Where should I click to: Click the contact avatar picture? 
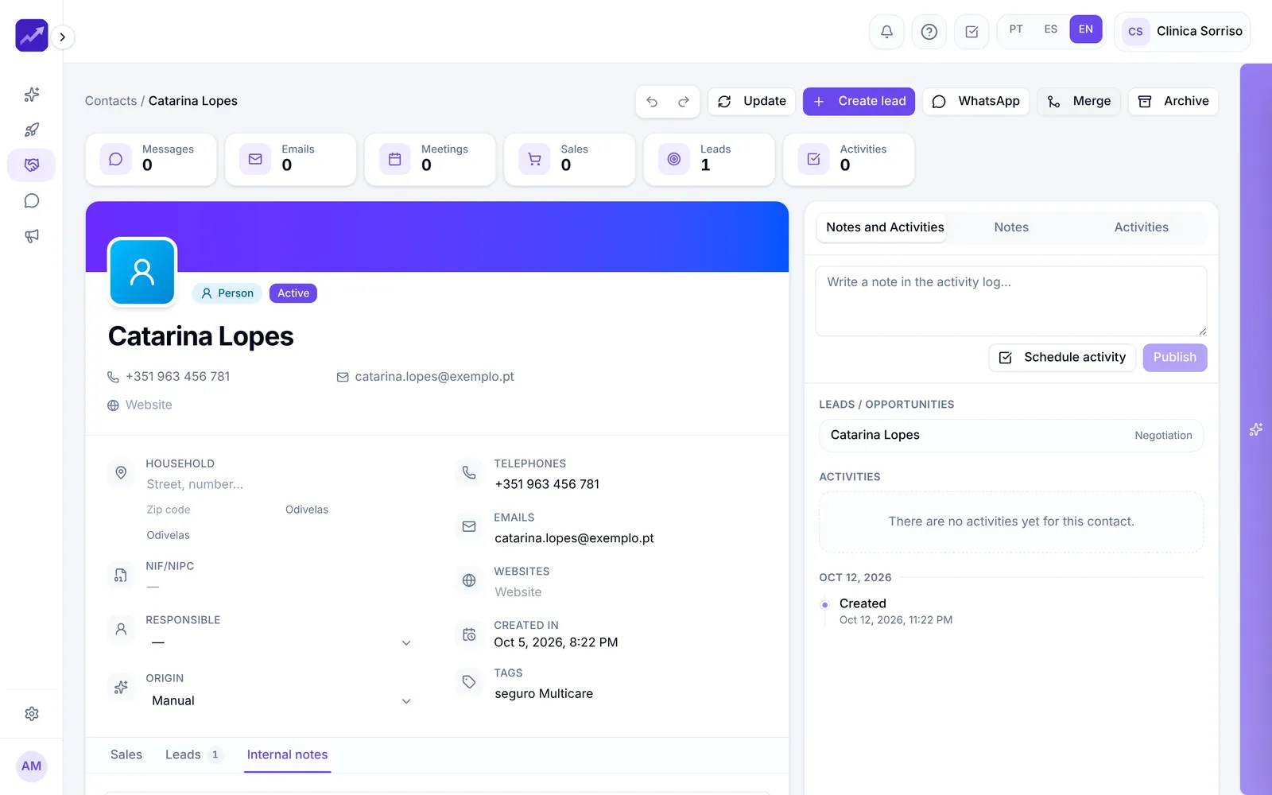[142, 272]
